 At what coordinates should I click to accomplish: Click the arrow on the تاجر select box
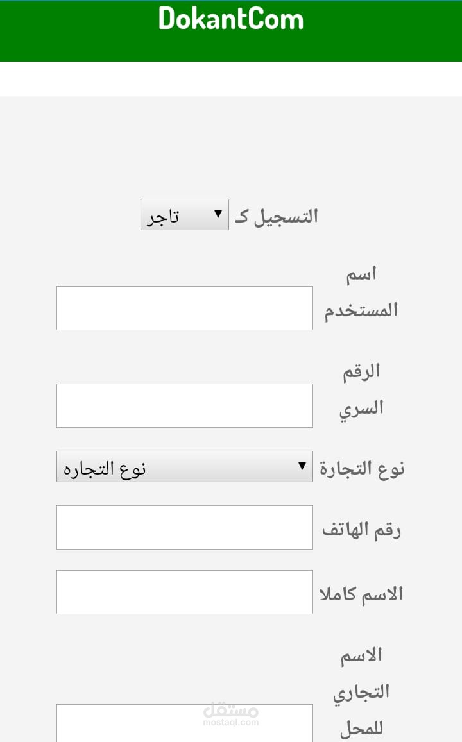point(218,214)
